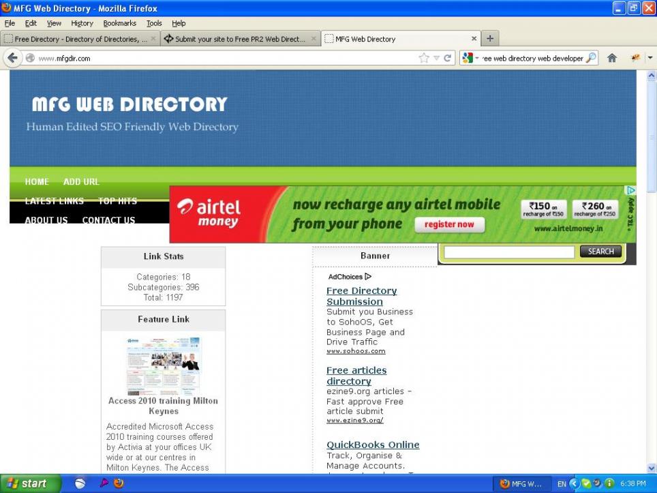
Task: Click the first quick launch icon beside Start
Action: click(x=80, y=483)
